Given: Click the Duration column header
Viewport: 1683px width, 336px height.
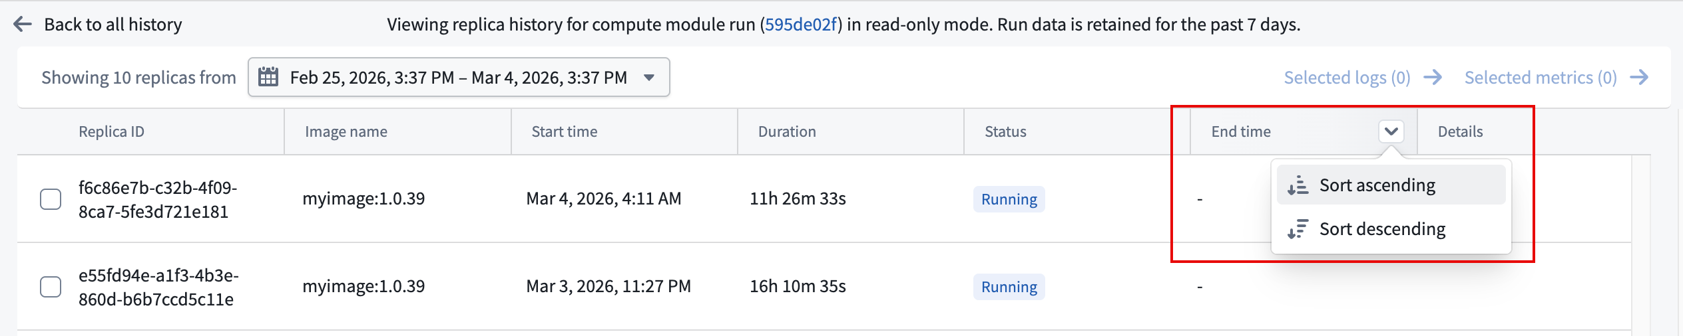Looking at the screenshot, I should coord(787,131).
